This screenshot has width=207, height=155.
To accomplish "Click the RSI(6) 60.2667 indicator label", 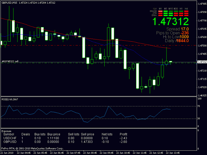I will 10,99.
